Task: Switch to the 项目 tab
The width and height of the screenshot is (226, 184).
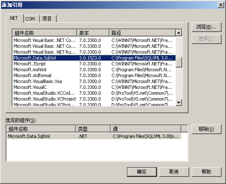Action: click(x=48, y=19)
